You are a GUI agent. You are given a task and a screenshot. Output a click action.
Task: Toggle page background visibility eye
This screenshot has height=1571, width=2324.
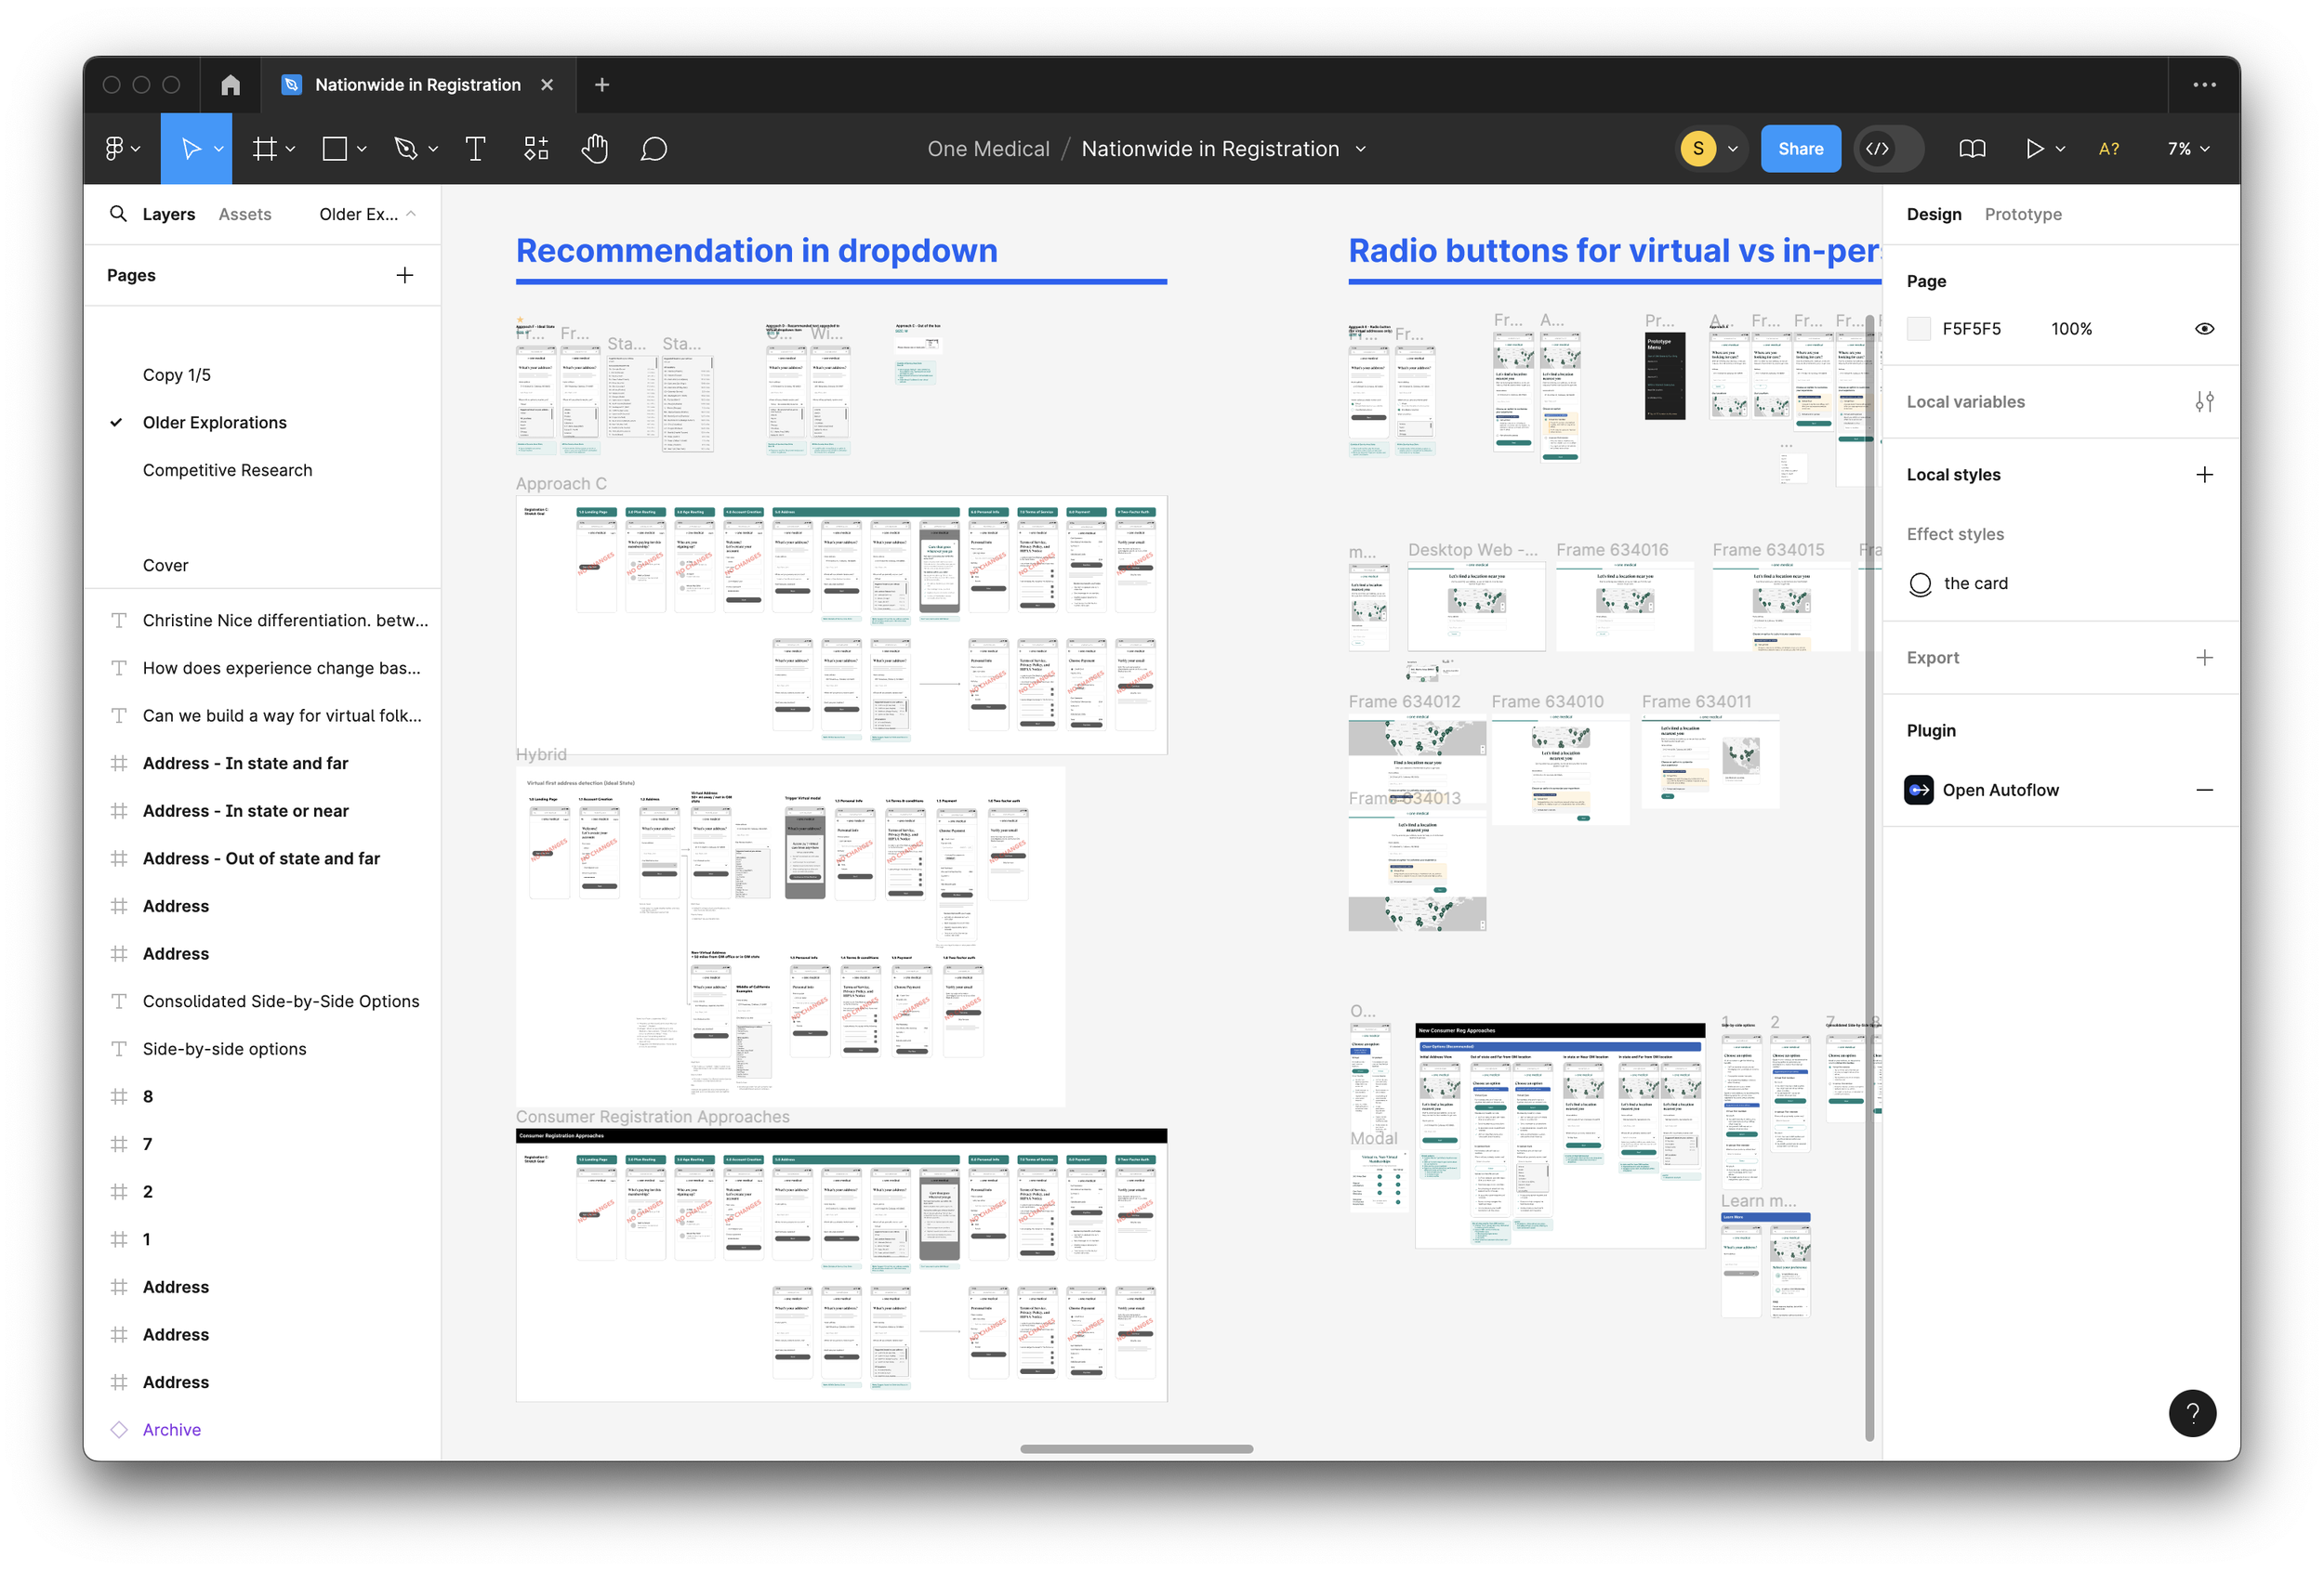(x=2204, y=329)
